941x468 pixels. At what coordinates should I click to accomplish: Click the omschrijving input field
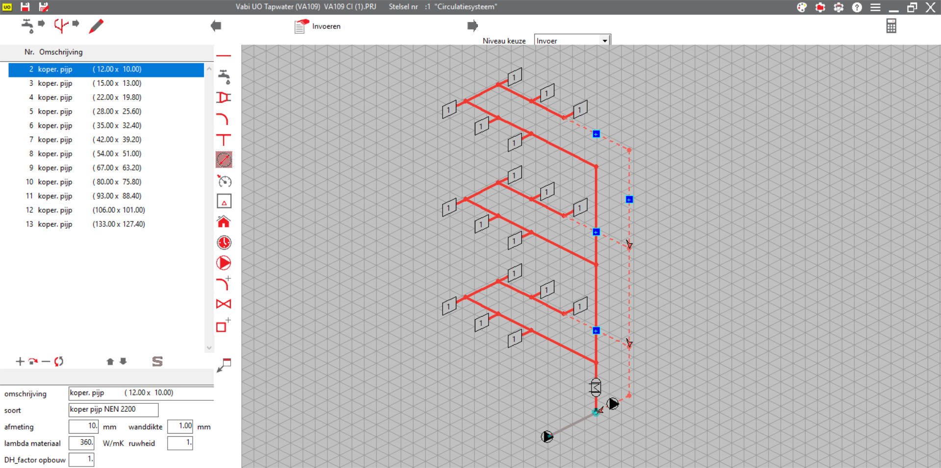141,393
